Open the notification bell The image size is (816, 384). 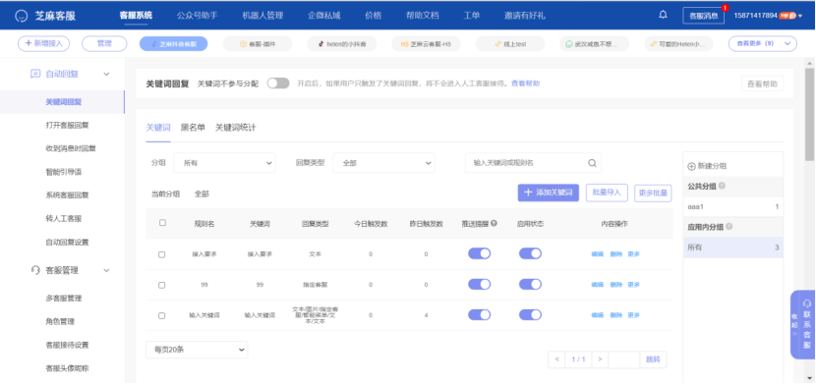[663, 15]
